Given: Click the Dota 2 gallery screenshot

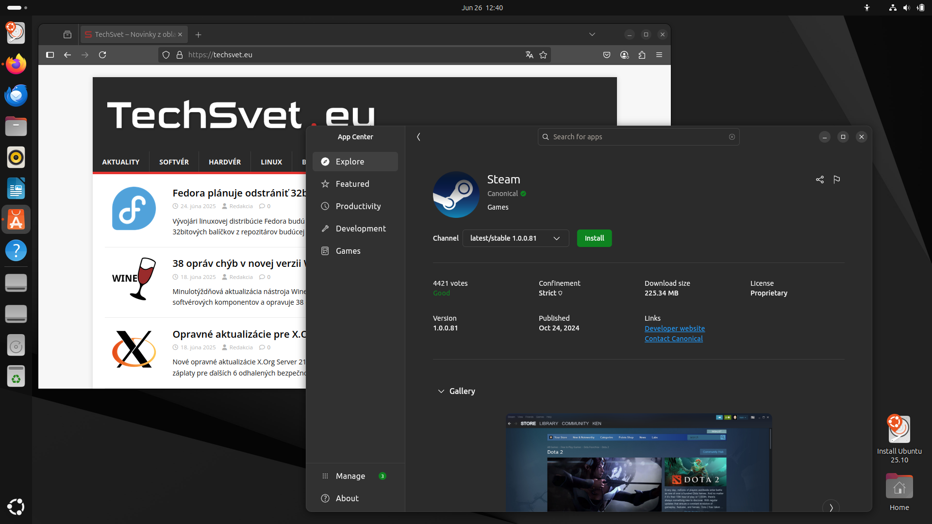Looking at the screenshot, I should (639, 462).
